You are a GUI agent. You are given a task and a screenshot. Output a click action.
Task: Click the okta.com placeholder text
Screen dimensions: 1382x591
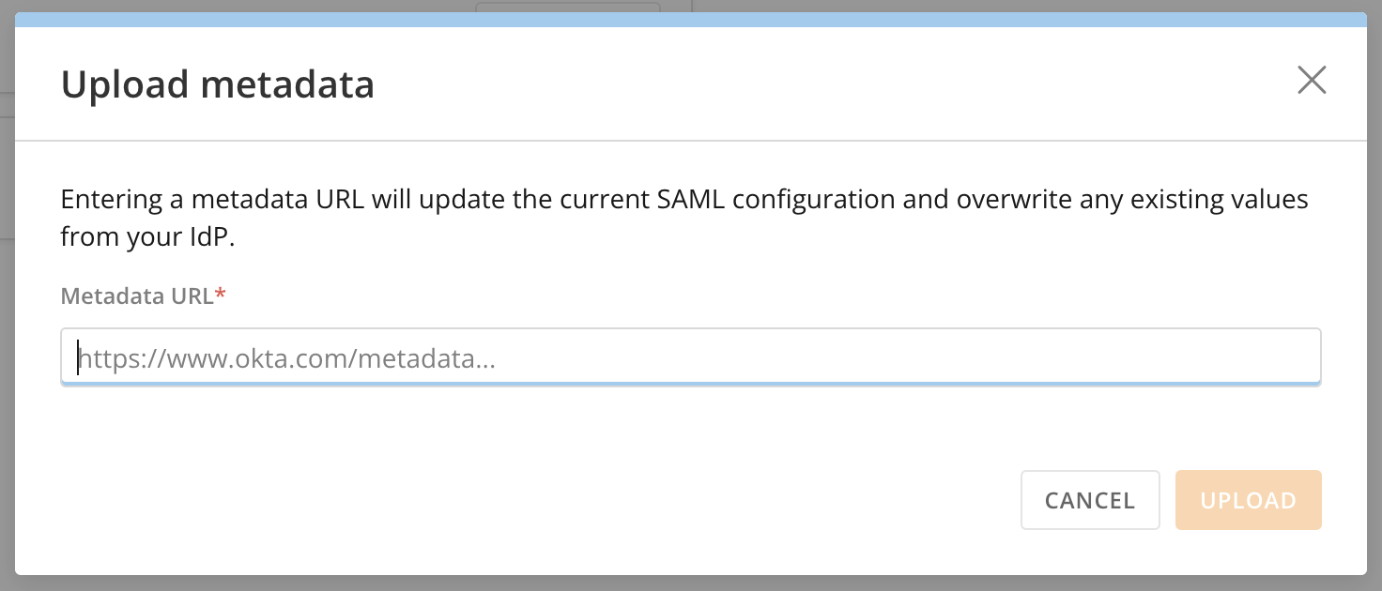tap(287, 358)
